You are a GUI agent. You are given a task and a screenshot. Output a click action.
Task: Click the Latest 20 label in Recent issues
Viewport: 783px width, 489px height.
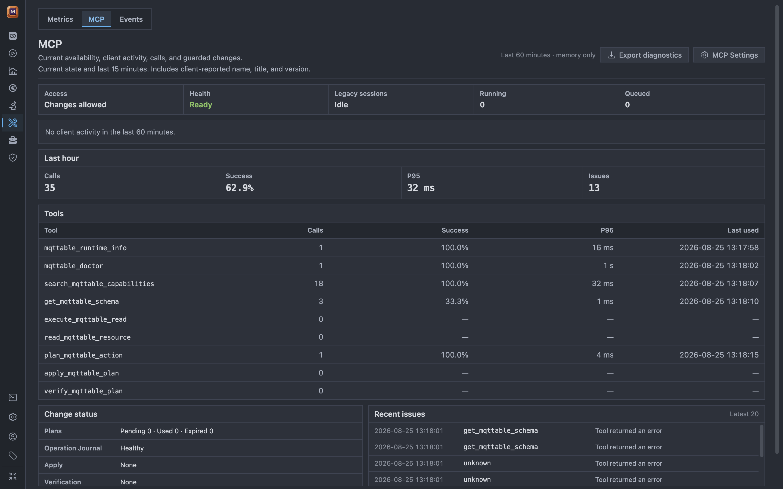(744, 414)
